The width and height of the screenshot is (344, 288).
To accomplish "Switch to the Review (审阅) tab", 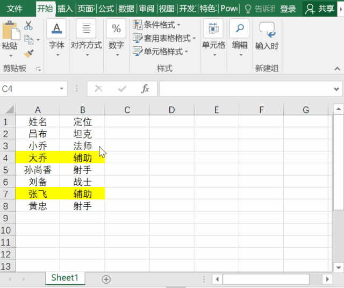I will 147,9.
